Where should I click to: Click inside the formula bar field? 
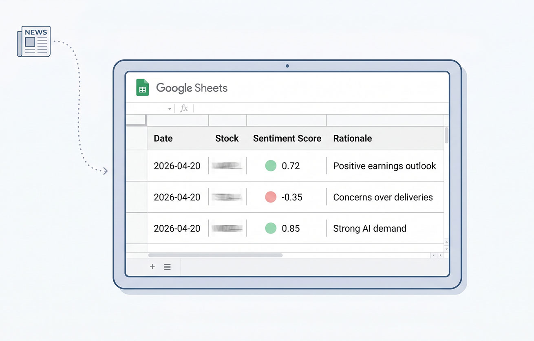[318, 108]
